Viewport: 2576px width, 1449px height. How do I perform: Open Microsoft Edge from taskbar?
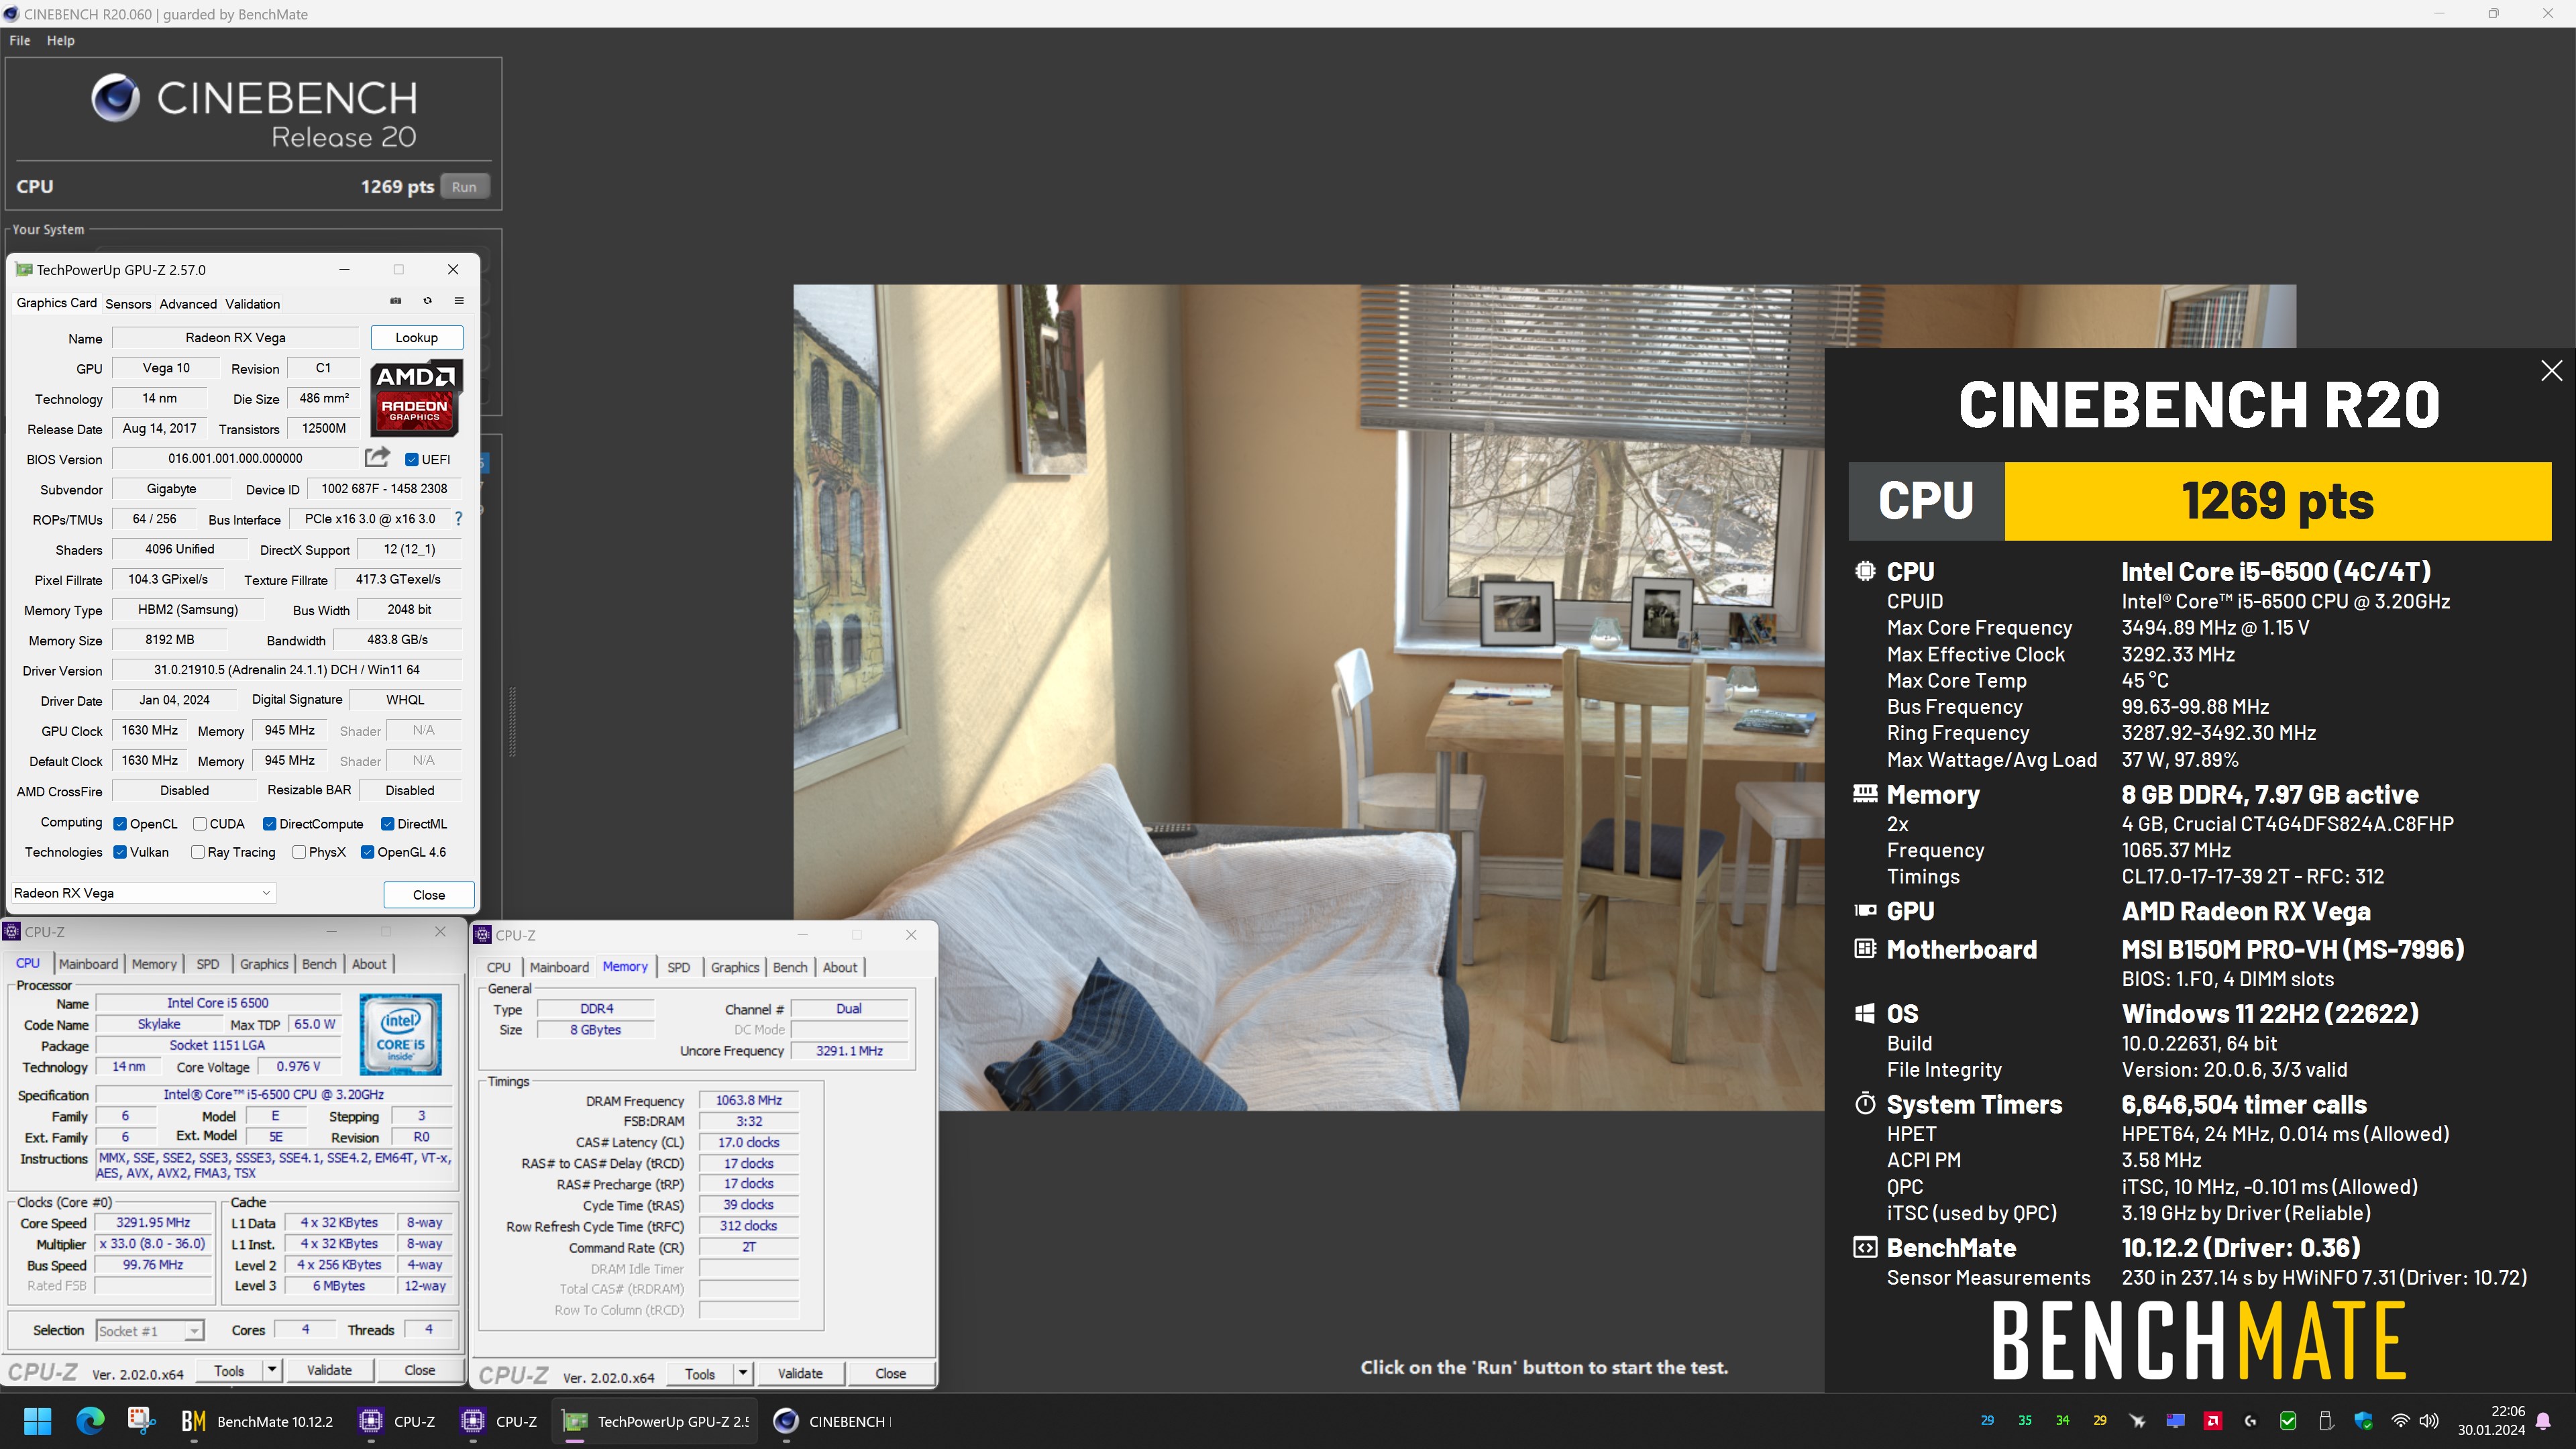pos(90,1421)
